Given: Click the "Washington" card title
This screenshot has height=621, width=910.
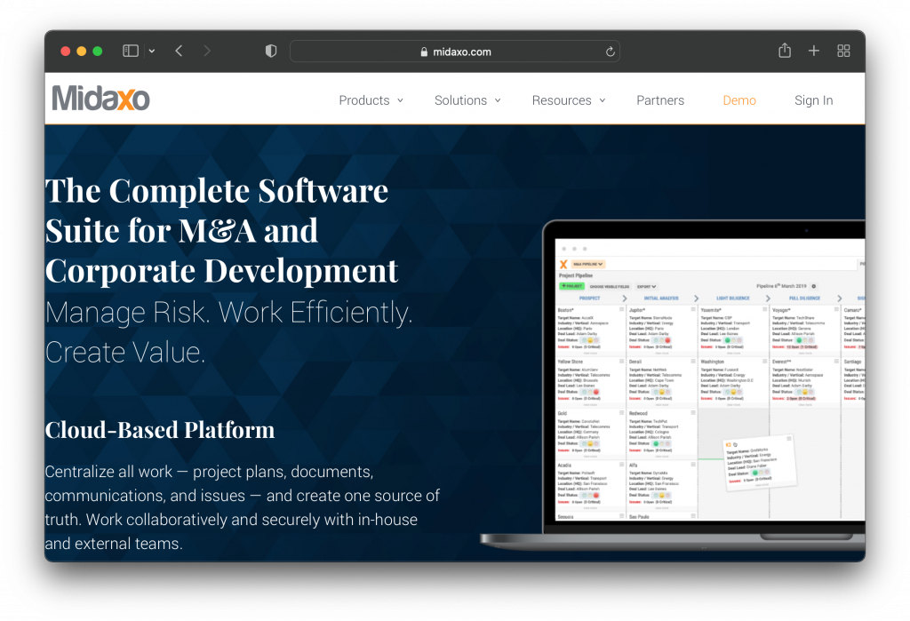Looking at the screenshot, I should pyautogui.click(x=713, y=362).
